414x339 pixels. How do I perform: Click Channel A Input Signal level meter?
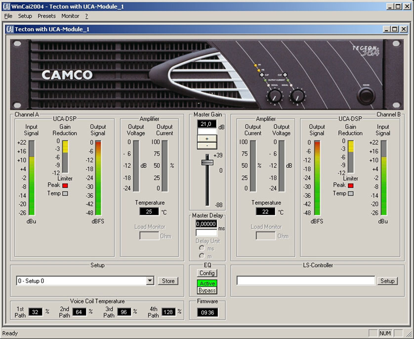point(32,178)
